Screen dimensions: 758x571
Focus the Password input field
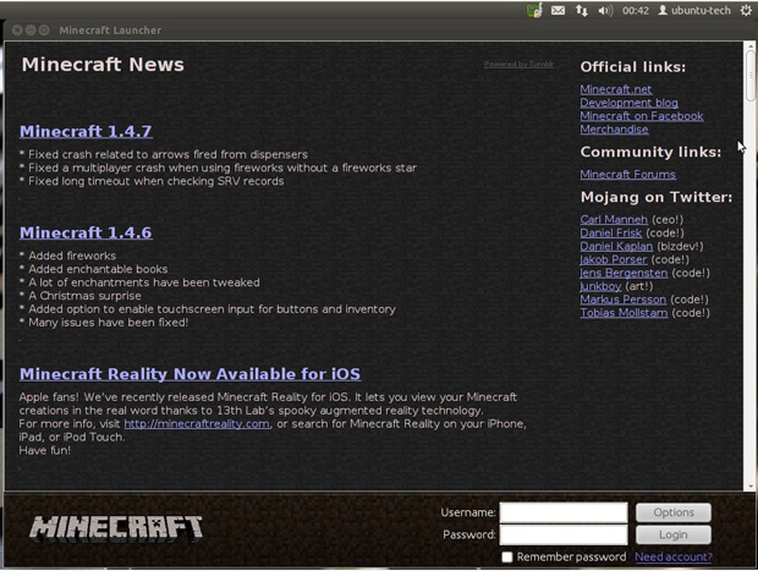coord(564,535)
